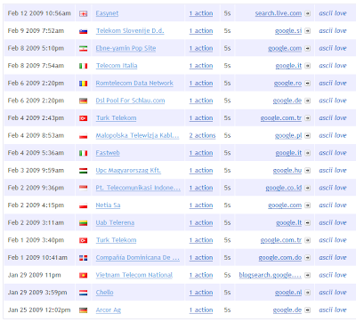Open google.de referrer in Dsl Pool row
The width and height of the screenshot is (356, 322).
coord(287,101)
